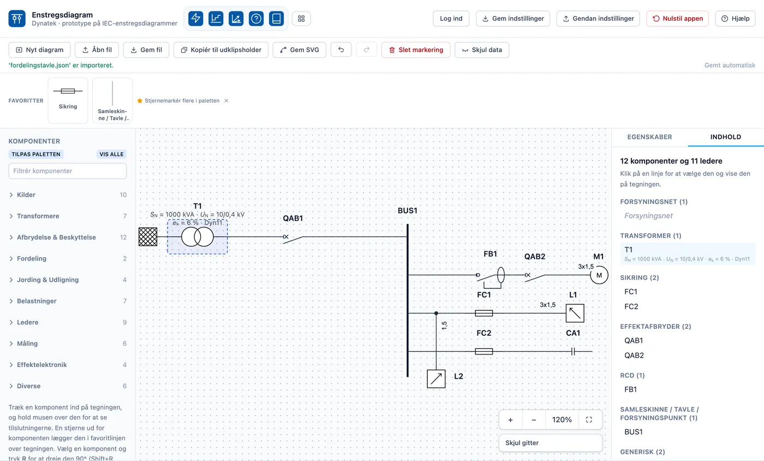Viewport: 764px width, 461px height.
Task: Click Nulstil appen button
Action: point(677,19)
